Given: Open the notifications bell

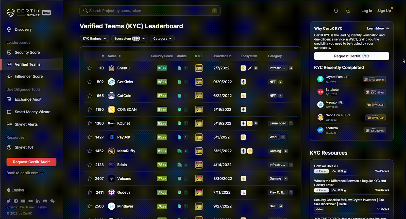Looking at the screenshot, I should click(336, 11).
